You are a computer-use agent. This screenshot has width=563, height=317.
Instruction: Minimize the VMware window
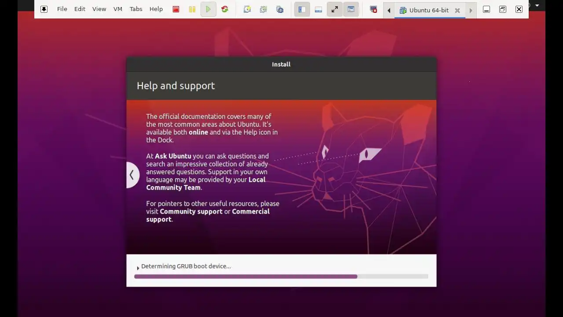pyautogui.click(x=486, y=9)
